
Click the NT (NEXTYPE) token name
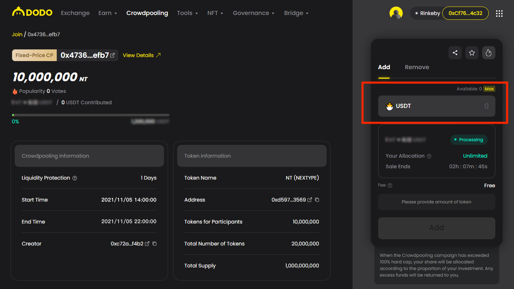[x=302, y=178]
